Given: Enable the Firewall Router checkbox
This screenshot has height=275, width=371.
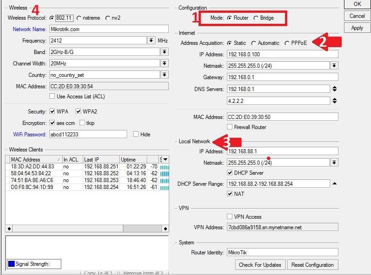Looking at the screenshot, I should click(230, 127).
